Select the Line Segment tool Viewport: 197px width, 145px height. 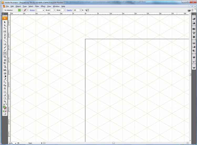point(5,41)
